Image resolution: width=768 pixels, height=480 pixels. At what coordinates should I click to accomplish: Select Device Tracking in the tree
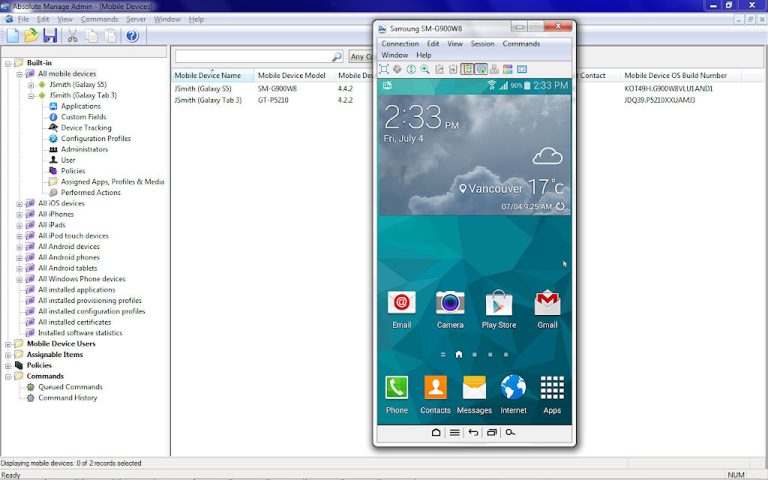pos(86,127)
